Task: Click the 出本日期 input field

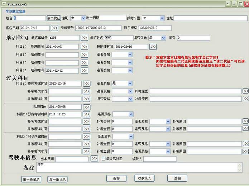Action: (72, 159)
